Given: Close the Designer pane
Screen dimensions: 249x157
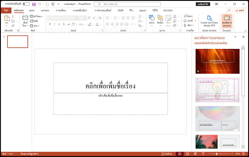Looking at the screenshot, I should pos(243,37).
